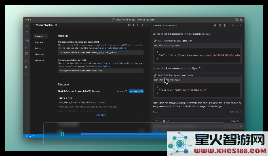Screen dimensions: 268x156
Task: Click the second icon in Cascade panel header
Action: 220,25
